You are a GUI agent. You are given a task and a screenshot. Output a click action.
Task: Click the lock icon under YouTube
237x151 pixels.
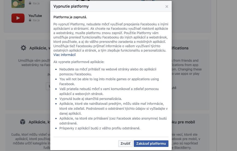point(30,20)
